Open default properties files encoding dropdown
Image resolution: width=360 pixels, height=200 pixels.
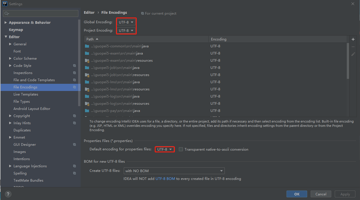pos(164,149)
